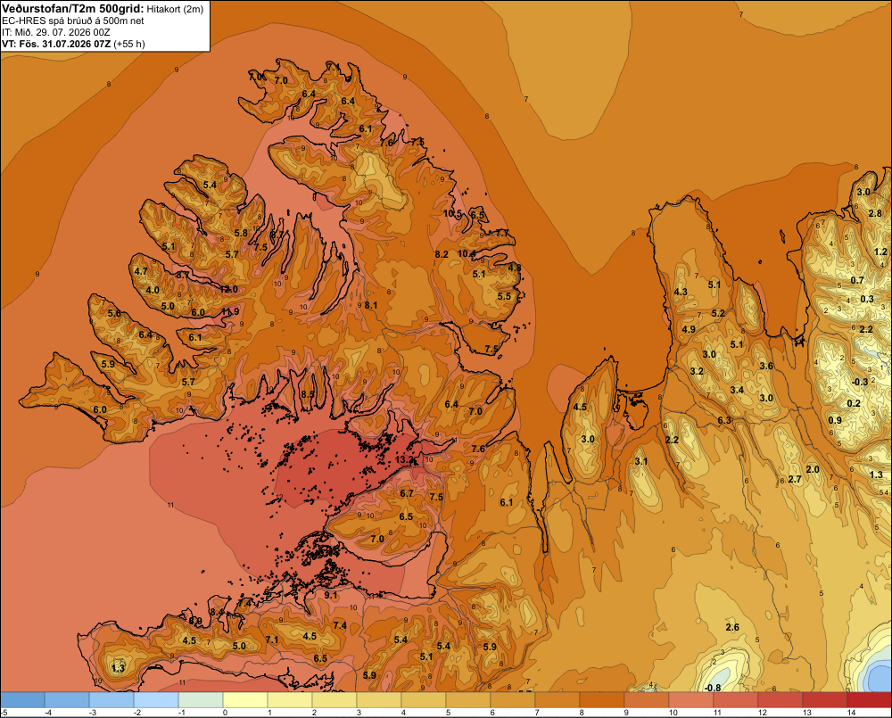Image resolution: width=892 pixels, height=718 pixels.
Task: Choose the pale yellow swatch between 0 and 1
Action: tap(245, 699)
